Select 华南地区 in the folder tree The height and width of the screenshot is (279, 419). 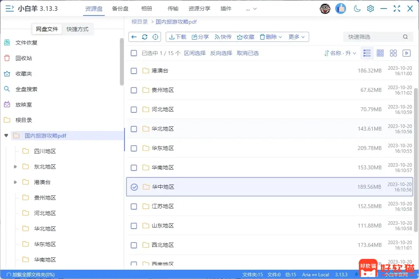pos(45,260)
